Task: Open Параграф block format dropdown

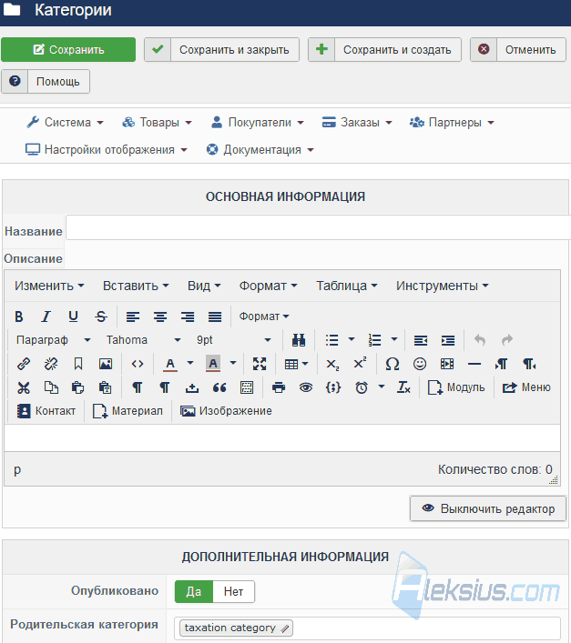Action: (54, 340)
